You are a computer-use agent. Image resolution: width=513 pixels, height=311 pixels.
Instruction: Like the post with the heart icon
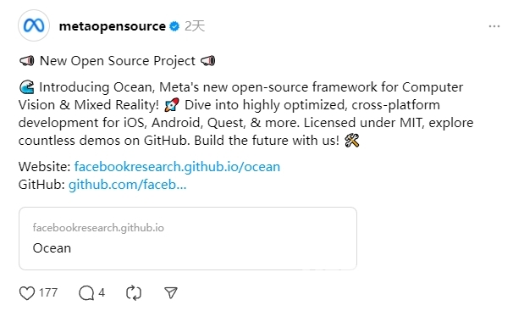[27, 292]
